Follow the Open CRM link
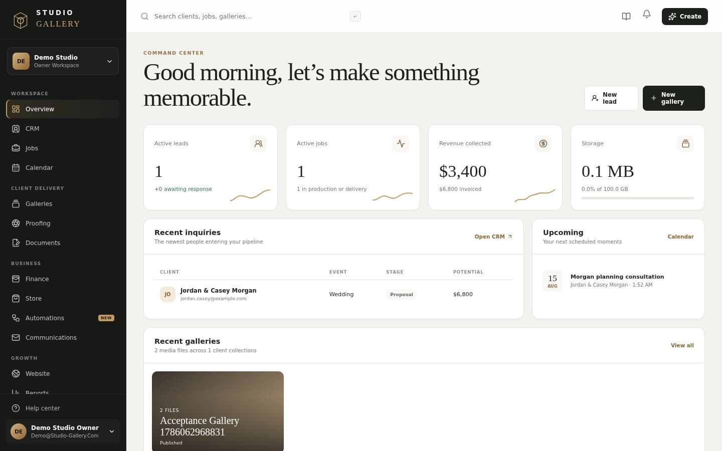Viewport: 722px width, 451px height. click(x=493, y=237)
